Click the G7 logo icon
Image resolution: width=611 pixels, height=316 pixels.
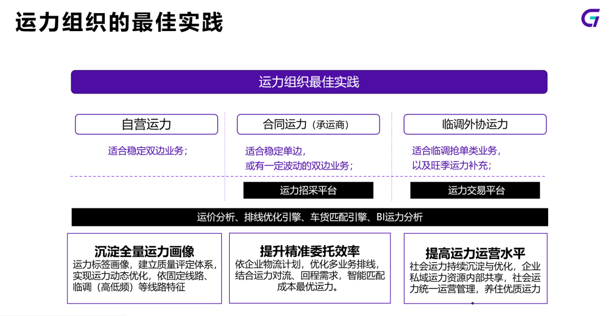pyautogui.click(x=590, y=18)
